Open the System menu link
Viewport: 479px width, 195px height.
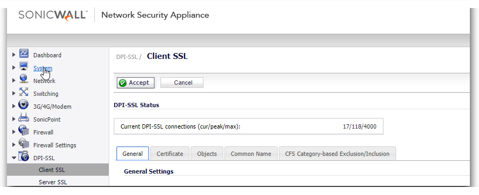[x=43, y=68]
